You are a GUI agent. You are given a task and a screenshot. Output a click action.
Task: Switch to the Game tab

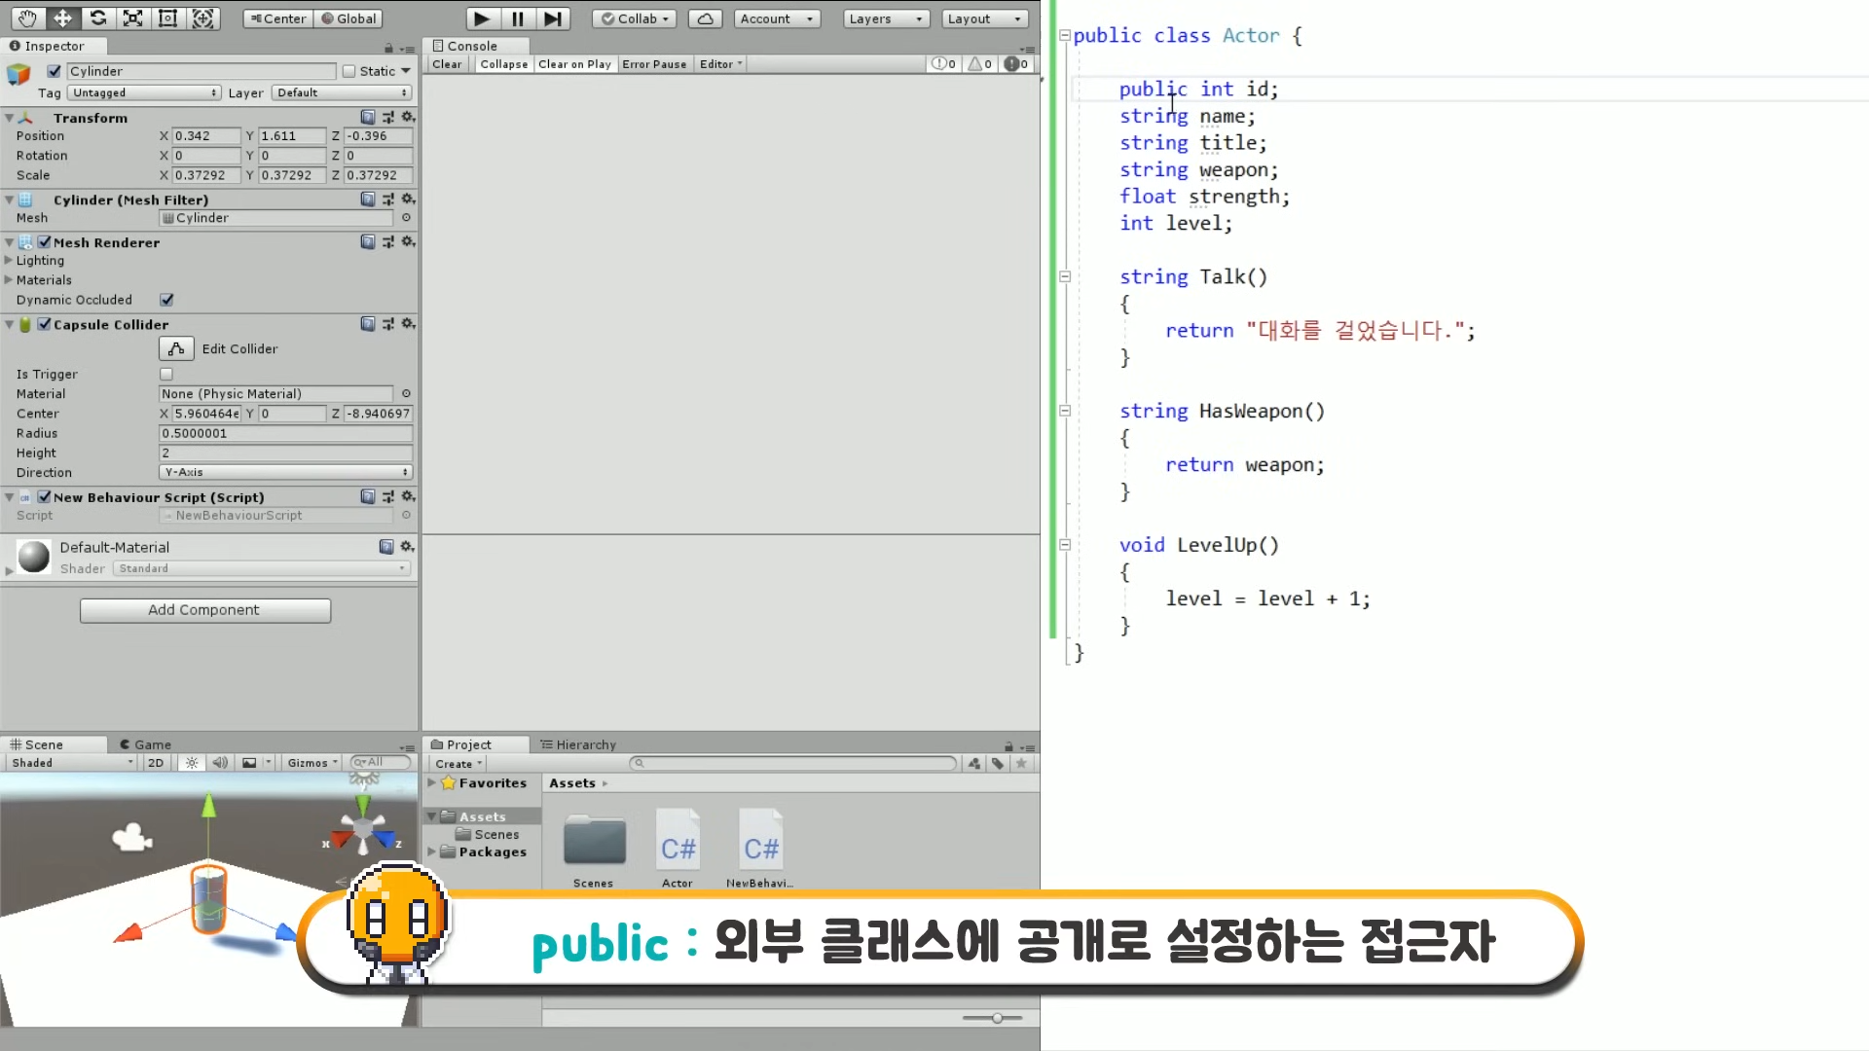145,744
